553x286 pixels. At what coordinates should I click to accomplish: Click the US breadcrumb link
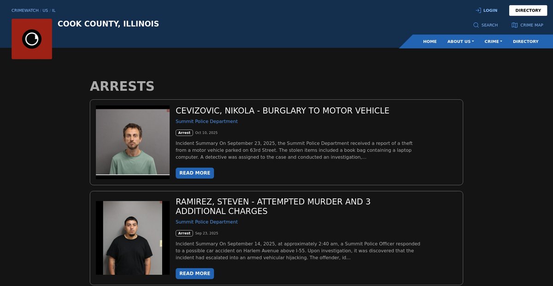click(45, 10)
